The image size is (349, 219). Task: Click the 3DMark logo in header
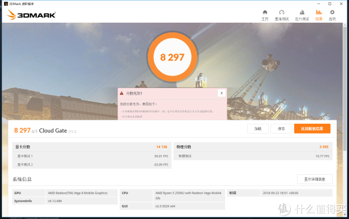[31, 15]
